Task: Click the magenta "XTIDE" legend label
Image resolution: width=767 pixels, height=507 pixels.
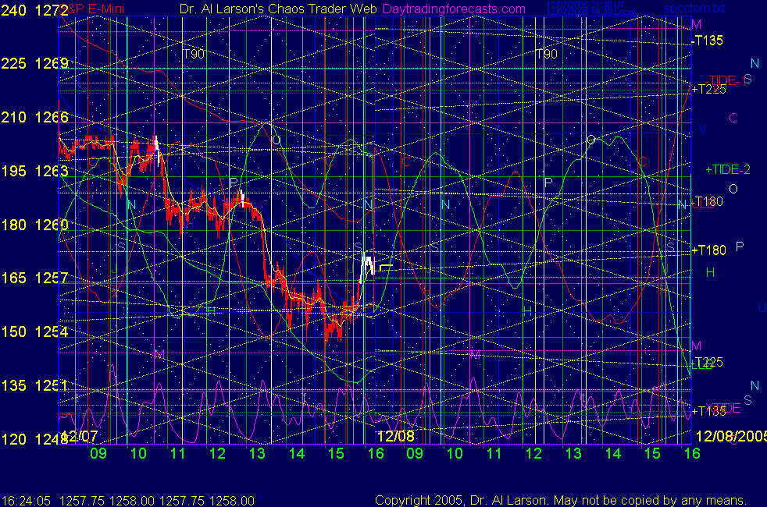Action: (723, 409)
